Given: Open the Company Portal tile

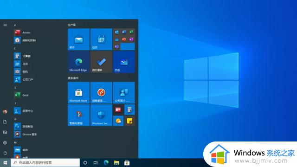Looking at the screenshot, I should click(124, 93).
